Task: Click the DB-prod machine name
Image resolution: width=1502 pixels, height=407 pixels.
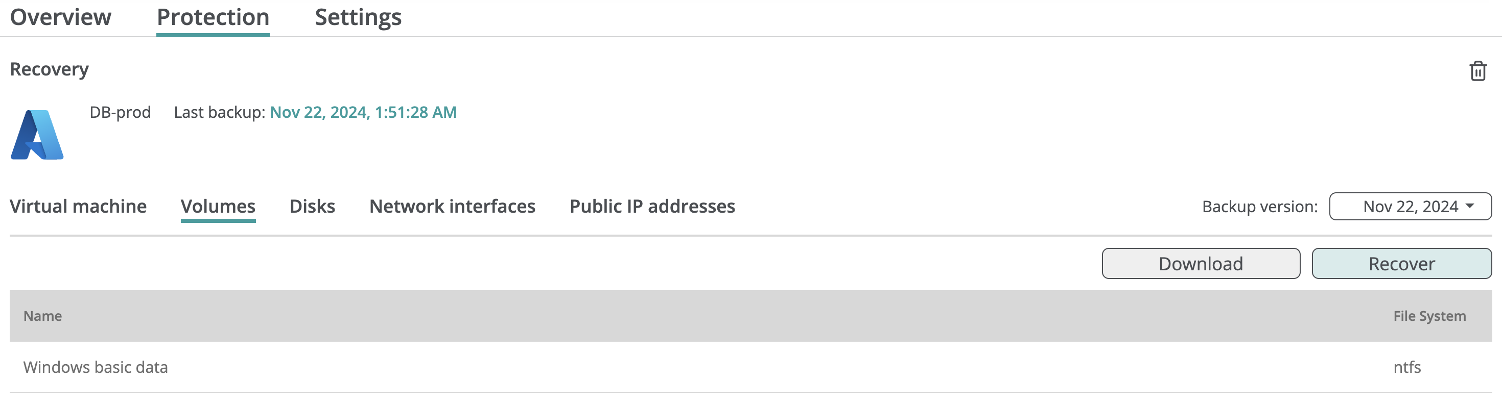Action: [x=120, y=112]
